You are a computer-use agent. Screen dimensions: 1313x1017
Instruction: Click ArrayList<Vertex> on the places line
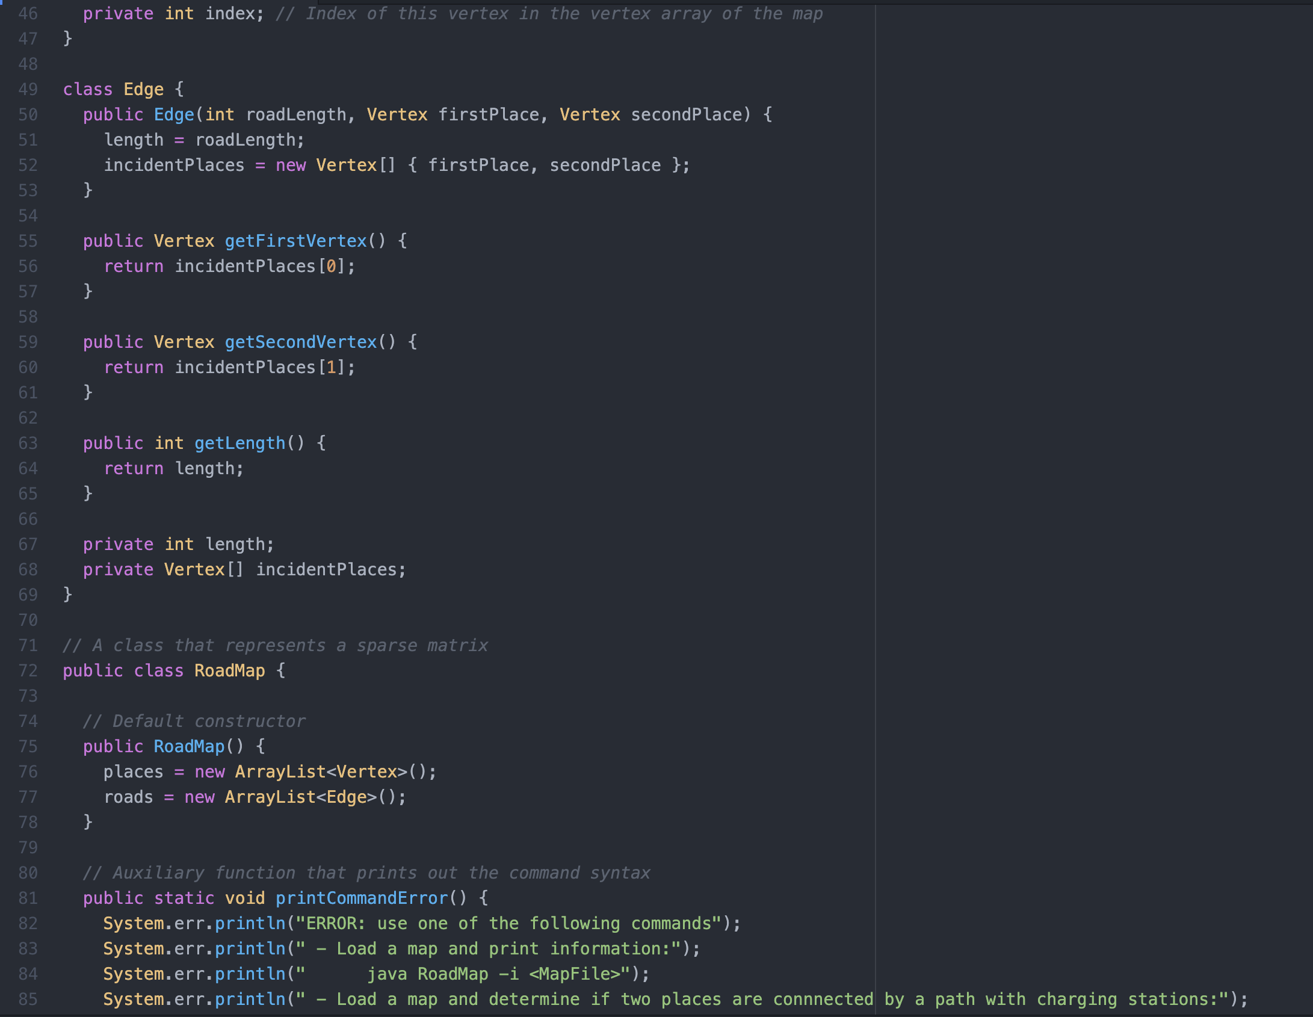click(x=321, y=772)
